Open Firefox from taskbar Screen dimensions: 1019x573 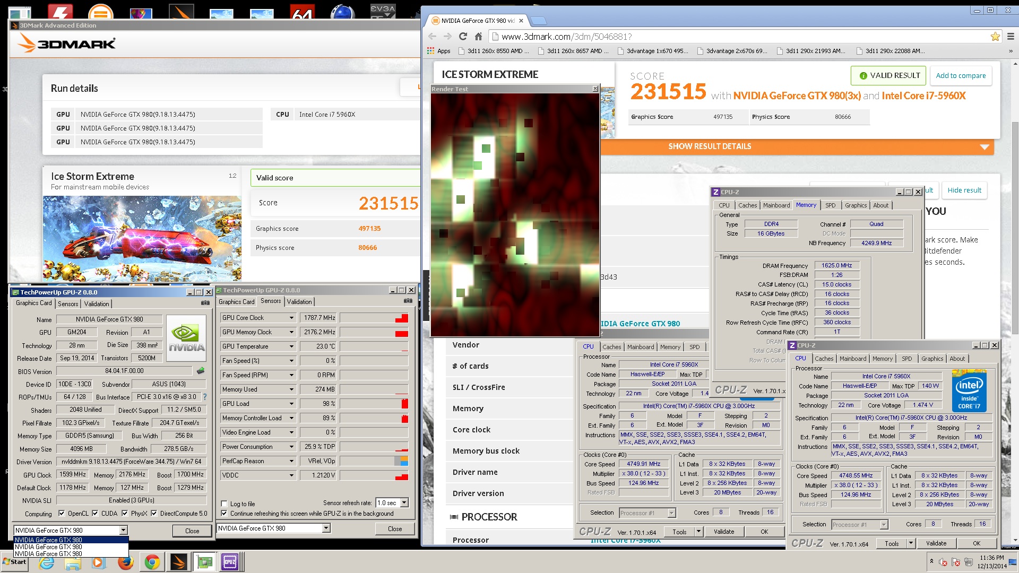pos(126,562)
